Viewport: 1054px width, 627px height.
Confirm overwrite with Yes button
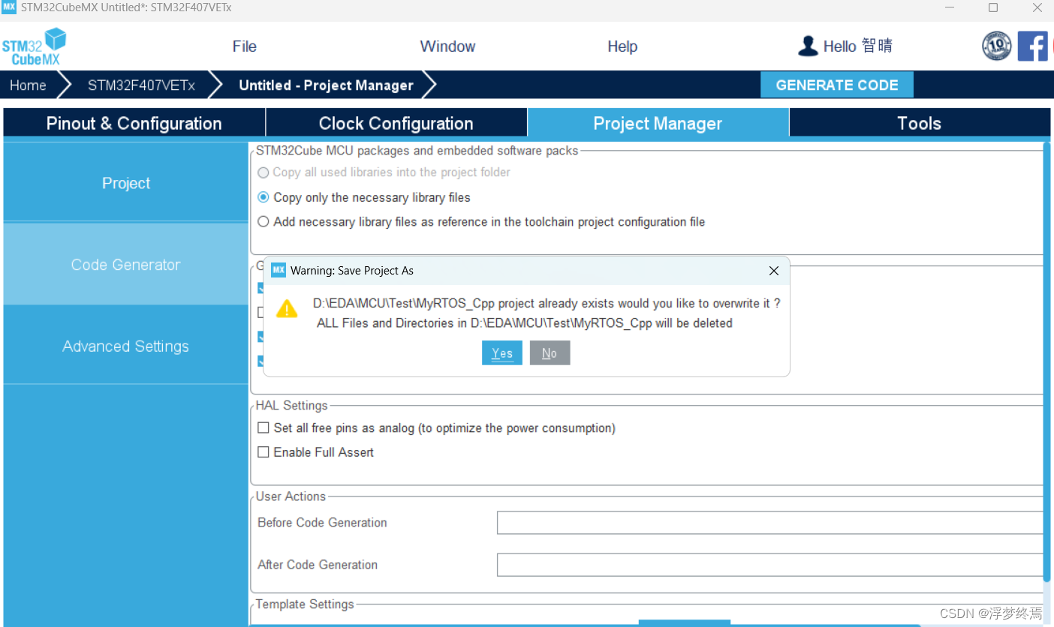[502, 353]
